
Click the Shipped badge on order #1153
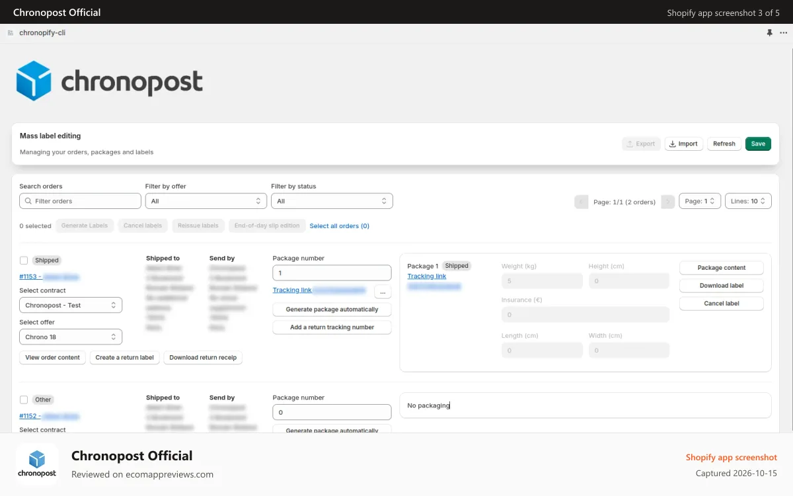pyautogui.click(x=47, y=261)
